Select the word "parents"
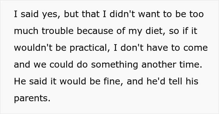 (x=32, y=98)
